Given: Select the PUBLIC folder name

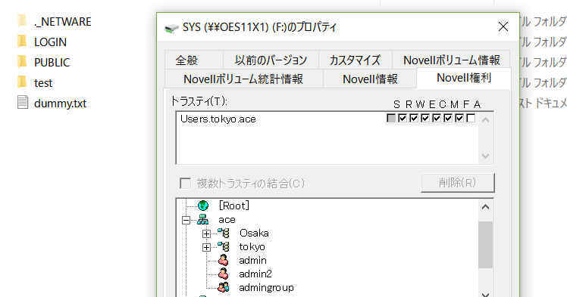Looking at the screenshot, I should point(52,63).
